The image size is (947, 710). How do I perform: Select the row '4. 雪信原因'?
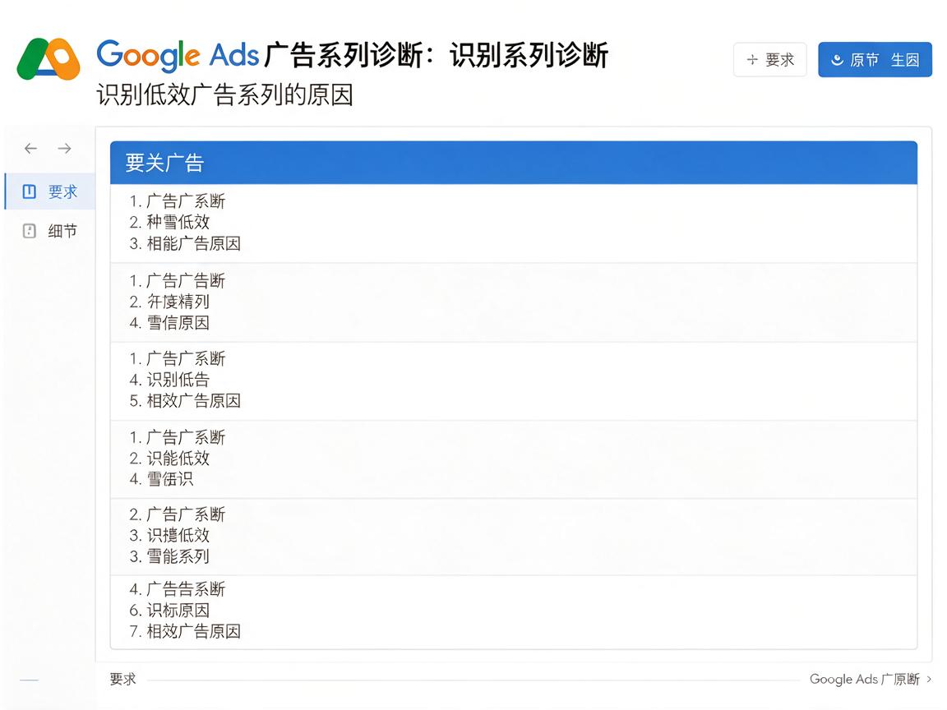coord(169,322)
